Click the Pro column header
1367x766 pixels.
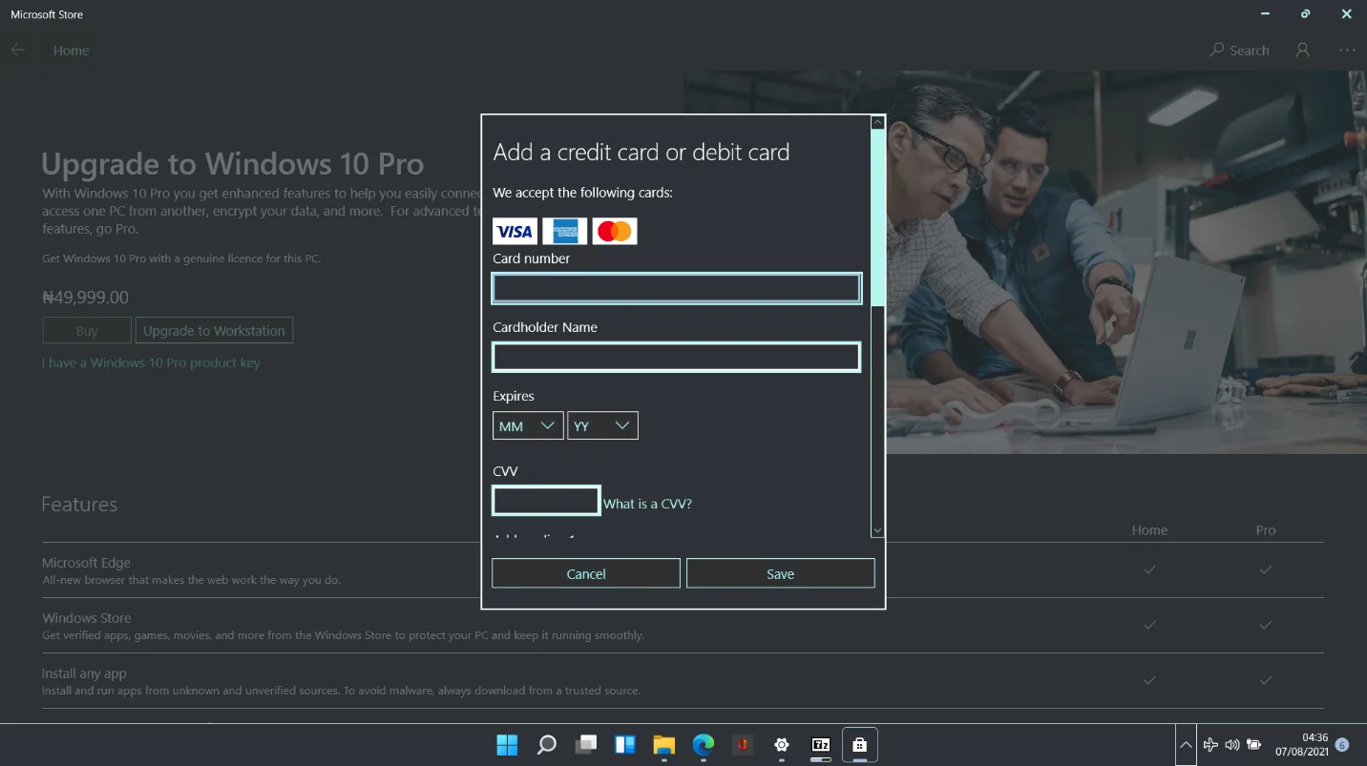coord(1266,530)
